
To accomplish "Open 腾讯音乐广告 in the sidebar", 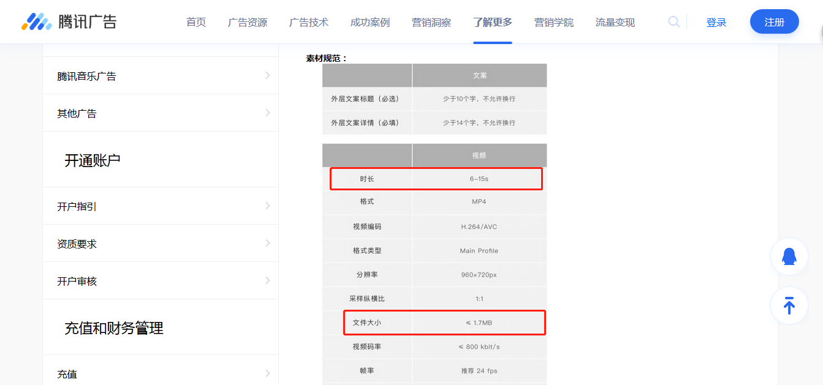I will 86,76.
